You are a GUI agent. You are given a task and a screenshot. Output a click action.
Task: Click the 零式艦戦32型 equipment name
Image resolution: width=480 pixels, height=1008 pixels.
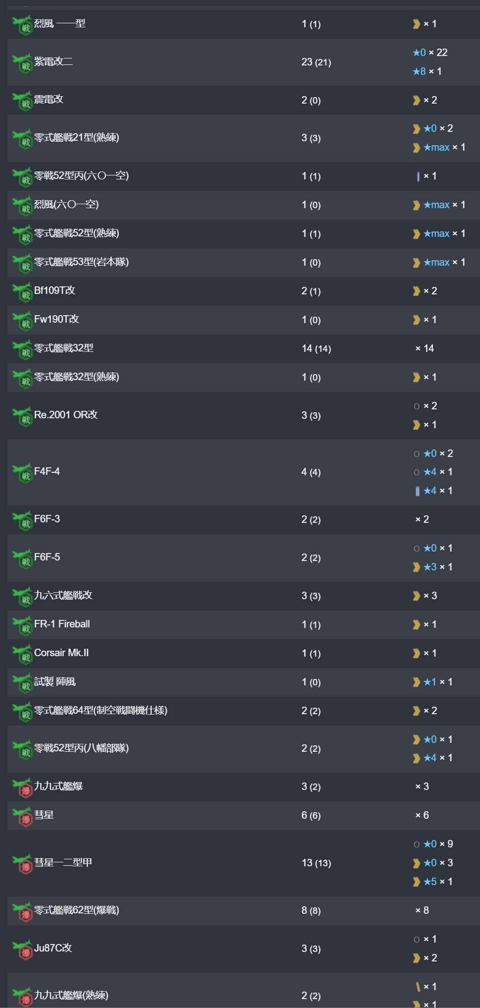pyautogui.click(x=64, y=348)
